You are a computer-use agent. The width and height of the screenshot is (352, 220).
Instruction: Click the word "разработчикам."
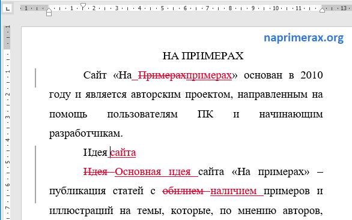[x=86, y=134]
